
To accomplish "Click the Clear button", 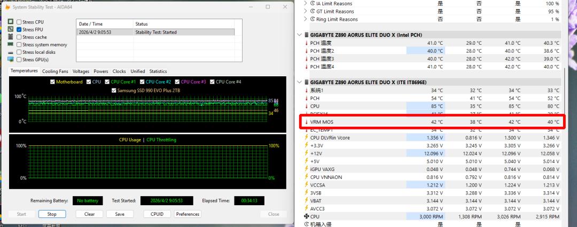I will tap(89, 214).
